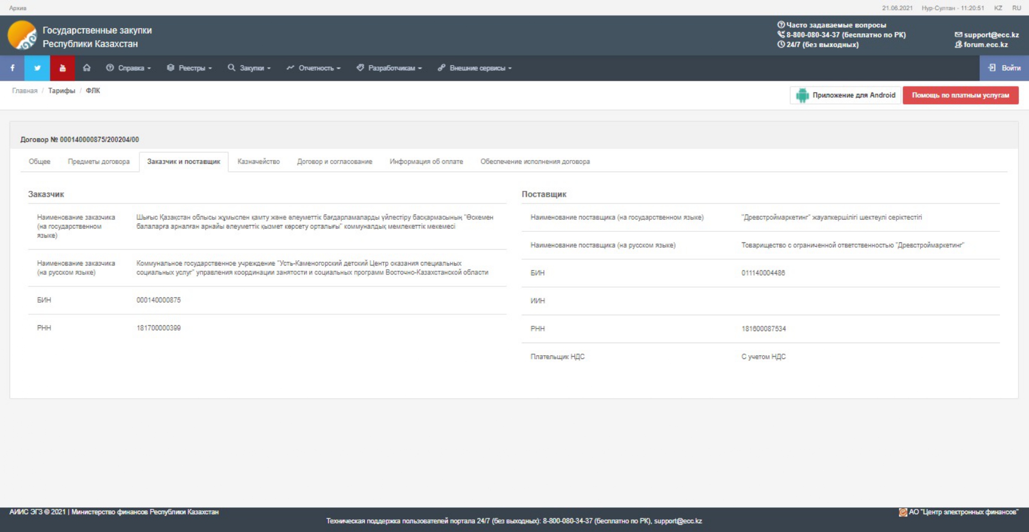Screen dimensions: 1029x532
Task: Expand the Реестры dropdown menu
Action: 189,68
